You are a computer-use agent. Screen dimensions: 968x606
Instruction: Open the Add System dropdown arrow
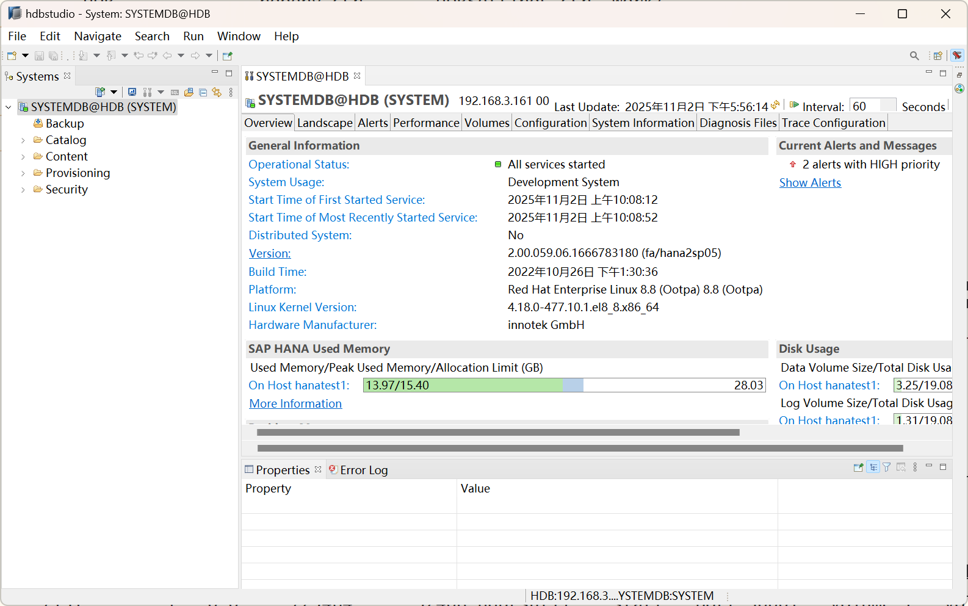(x=114, y=92)
